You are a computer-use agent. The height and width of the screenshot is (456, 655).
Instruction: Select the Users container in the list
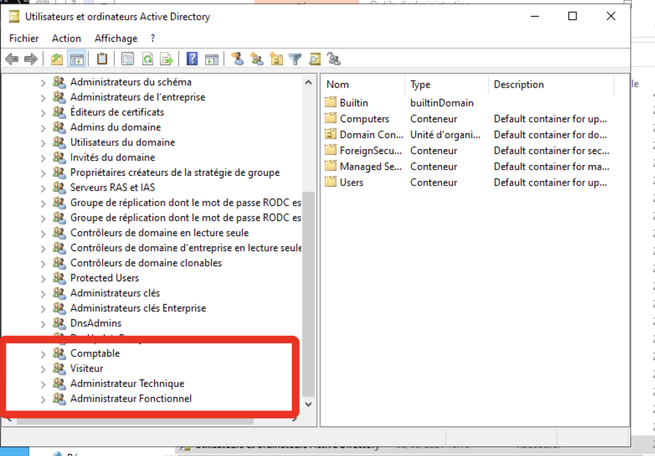351,182
